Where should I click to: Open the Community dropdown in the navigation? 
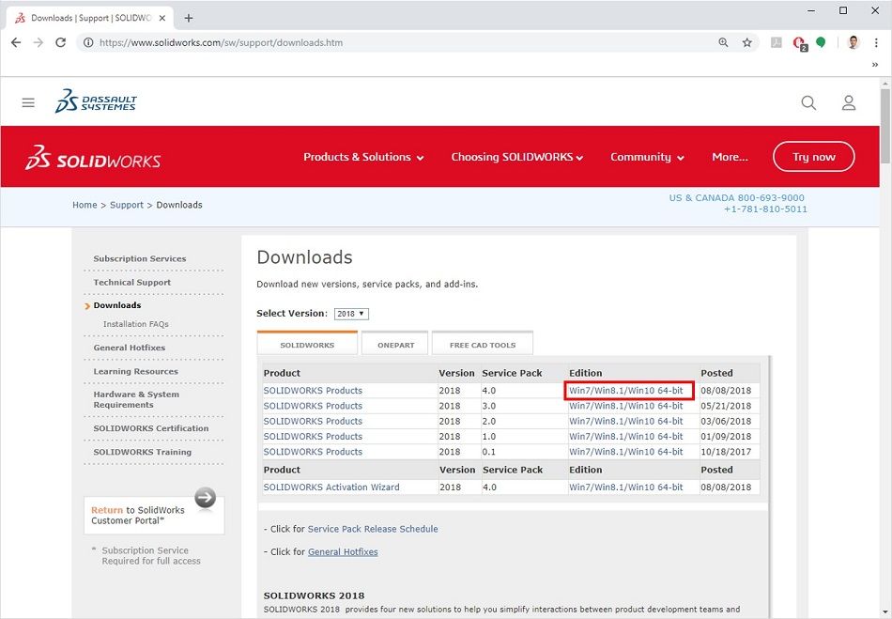click(647, 157)
